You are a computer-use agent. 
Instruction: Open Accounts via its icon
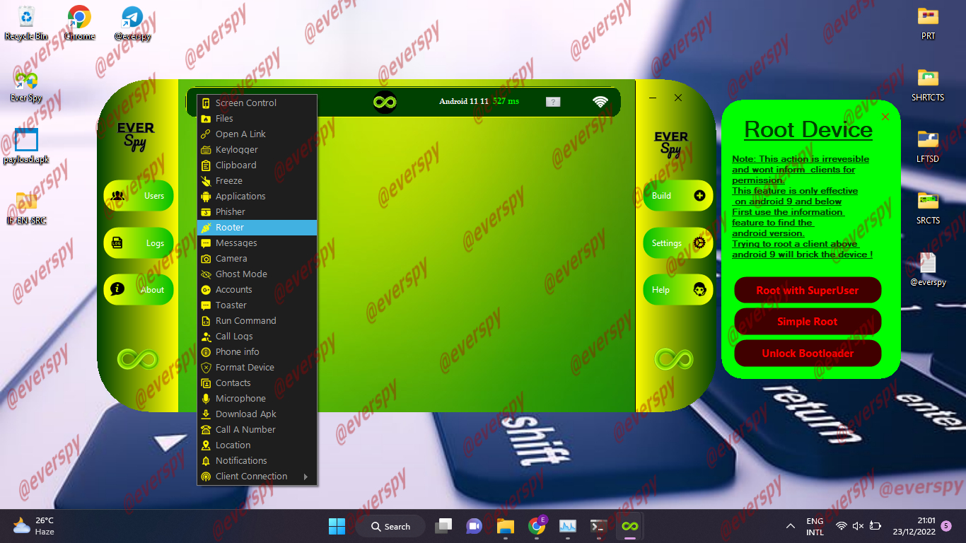click(206, 290)
